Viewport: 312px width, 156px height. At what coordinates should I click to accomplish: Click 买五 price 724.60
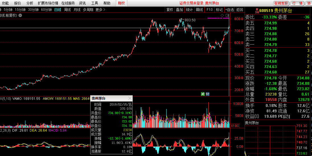(x=270, y=72)
